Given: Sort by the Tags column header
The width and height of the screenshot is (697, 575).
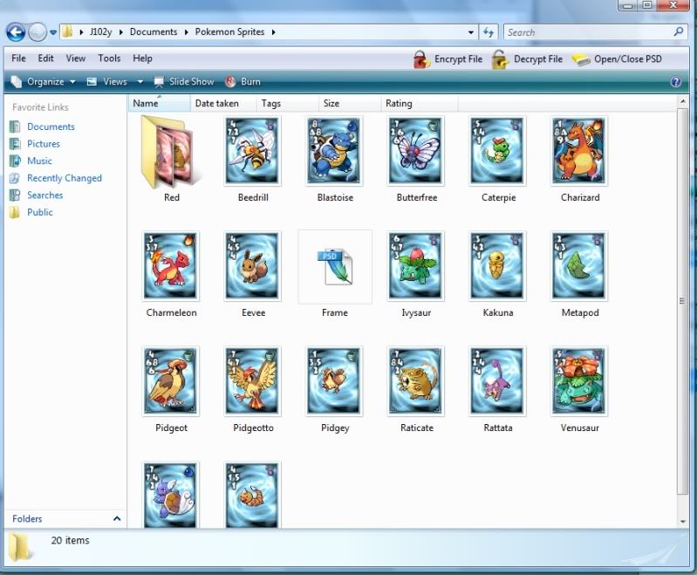Looking at the screenshot, I should [288, 103].
